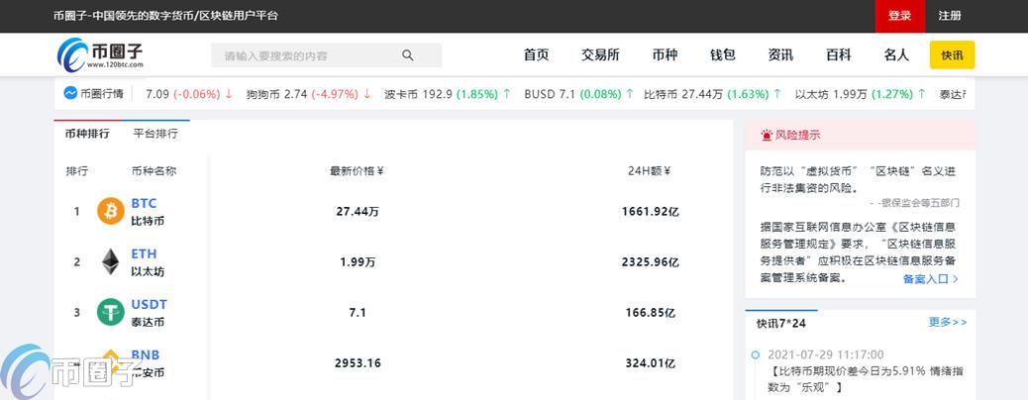Open the BTC 比特币 name link

tap(148, 212)
